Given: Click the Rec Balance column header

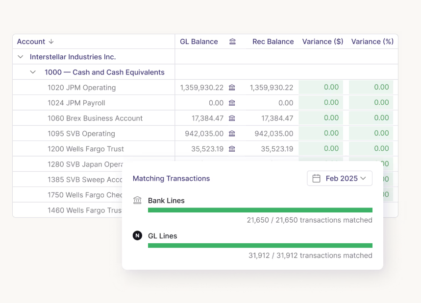Looking at the screenshot, I should 273,42.
